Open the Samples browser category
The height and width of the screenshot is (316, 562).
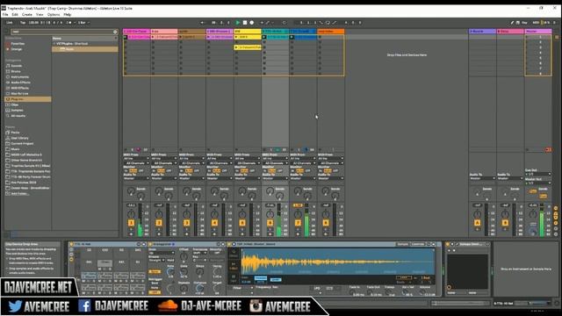pos(17,110)
